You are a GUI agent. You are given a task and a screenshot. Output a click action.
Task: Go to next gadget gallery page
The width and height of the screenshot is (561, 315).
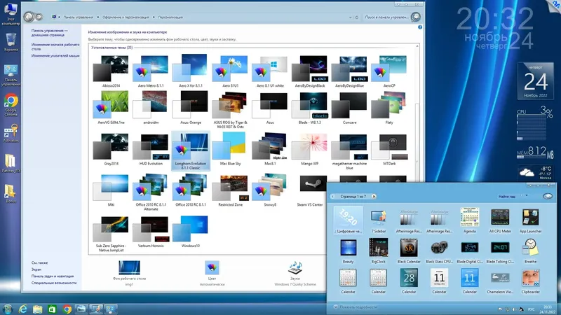374,197
